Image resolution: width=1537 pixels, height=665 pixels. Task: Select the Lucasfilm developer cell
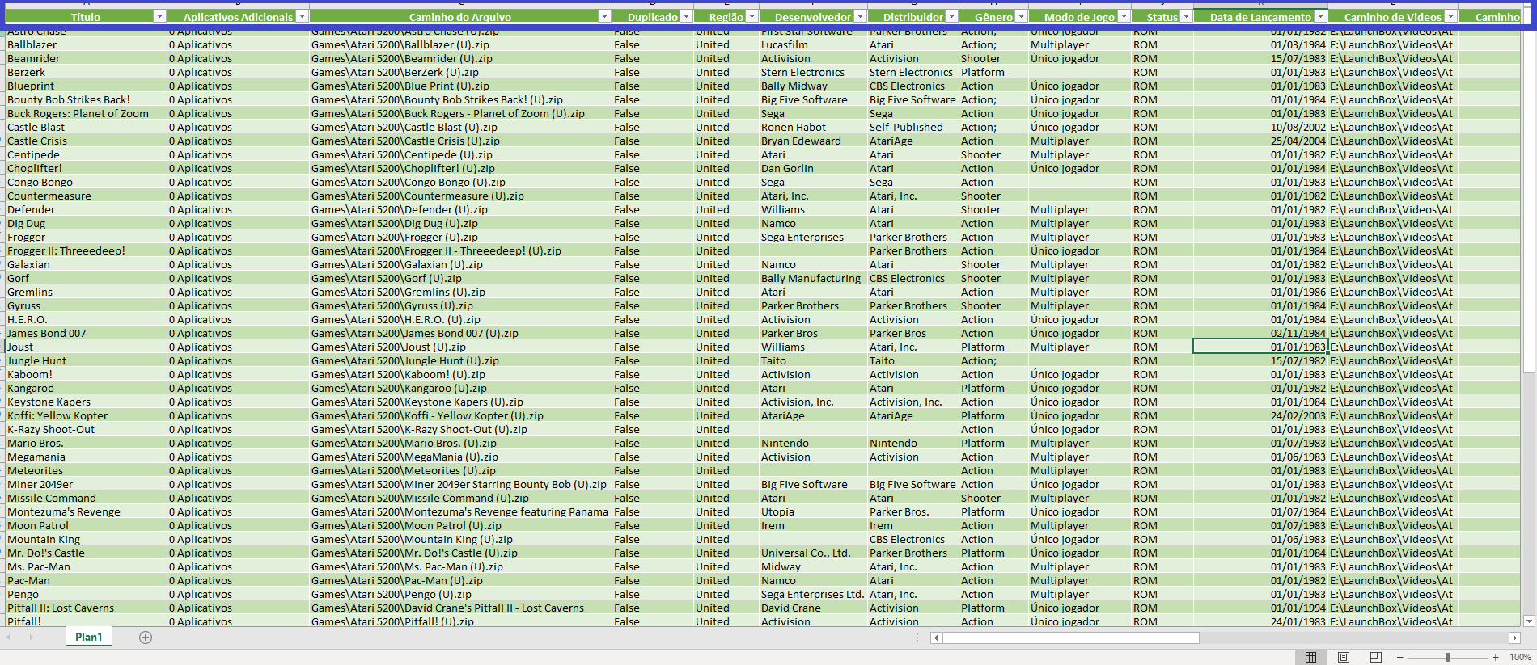pos(813,44)
